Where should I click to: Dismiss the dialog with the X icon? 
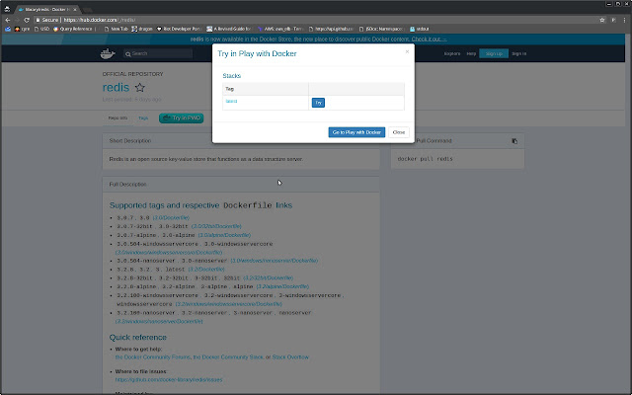point(407,51)
